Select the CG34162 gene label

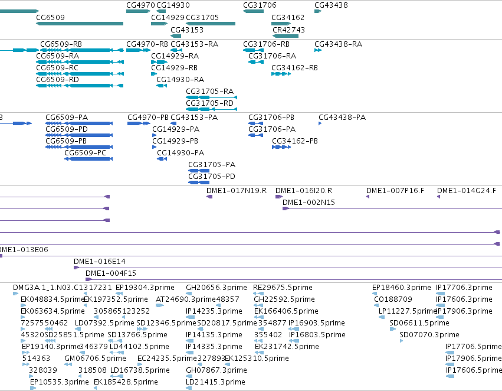(288, 17)
